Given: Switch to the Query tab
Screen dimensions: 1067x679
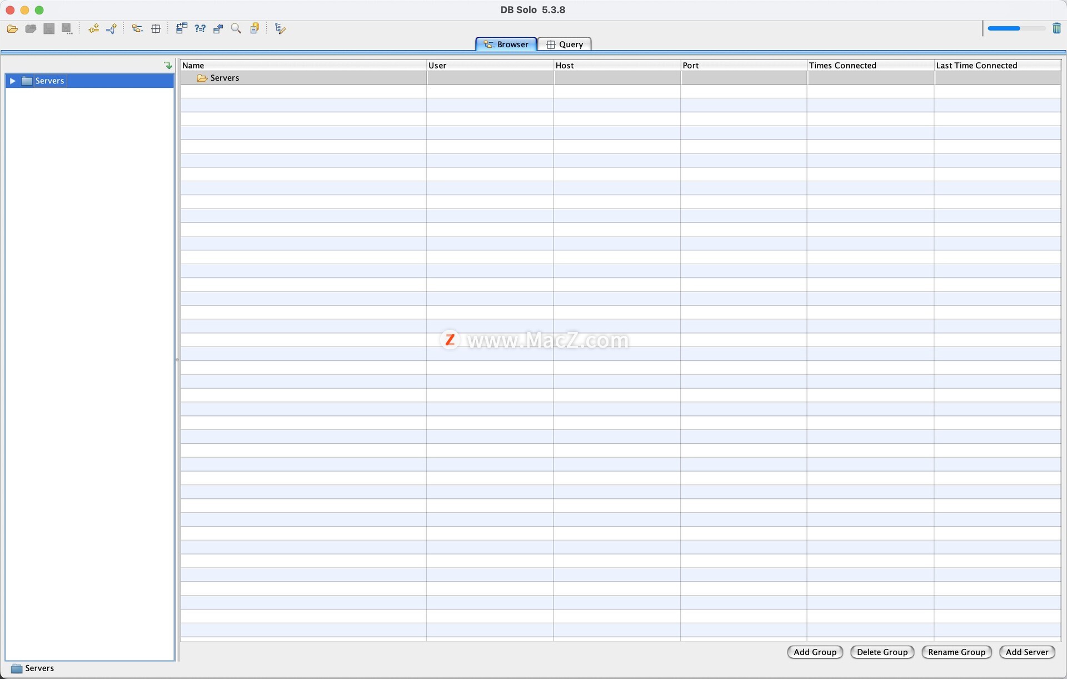Looking at the screenshot, I should (x=565, y=44).
